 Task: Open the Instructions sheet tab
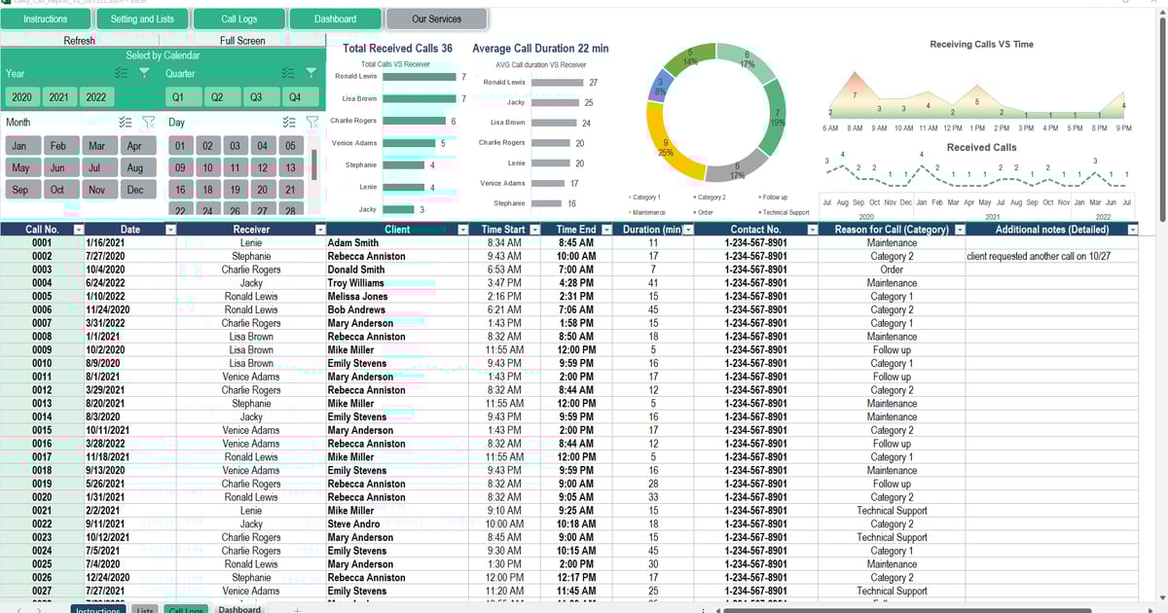coord(98,610)
